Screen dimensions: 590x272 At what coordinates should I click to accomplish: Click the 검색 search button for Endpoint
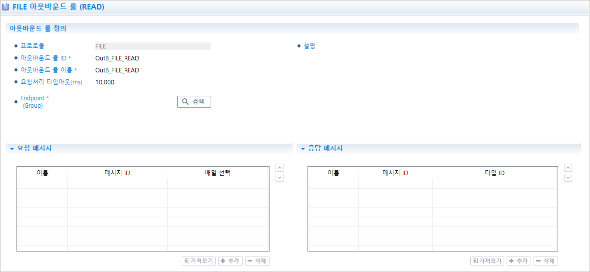[x=194, y=102]
